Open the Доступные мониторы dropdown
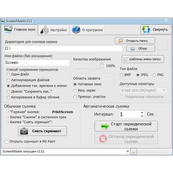The width and height of the screenshot is (173, 173). tap(143, 90)
